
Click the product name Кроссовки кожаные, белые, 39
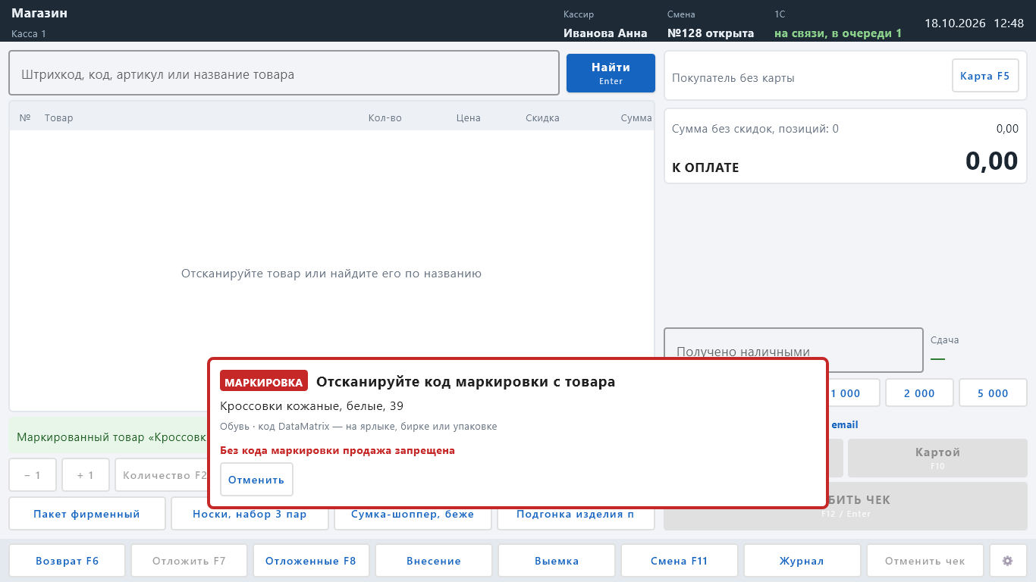click(x=312, y=406)
